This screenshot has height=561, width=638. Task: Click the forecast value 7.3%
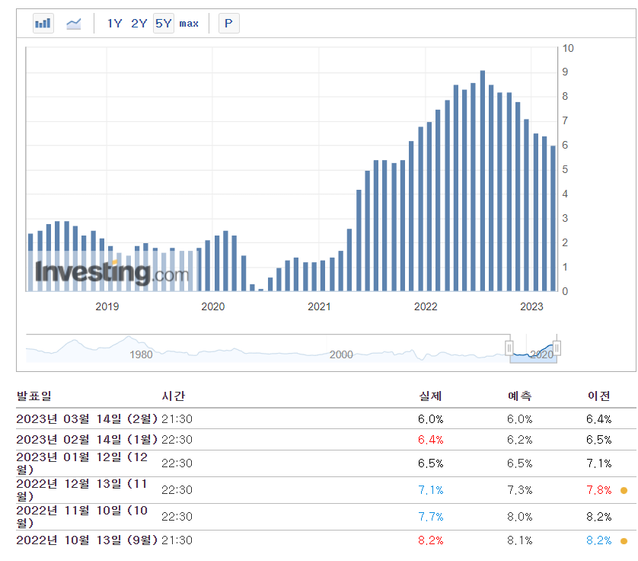coord(519,490)
